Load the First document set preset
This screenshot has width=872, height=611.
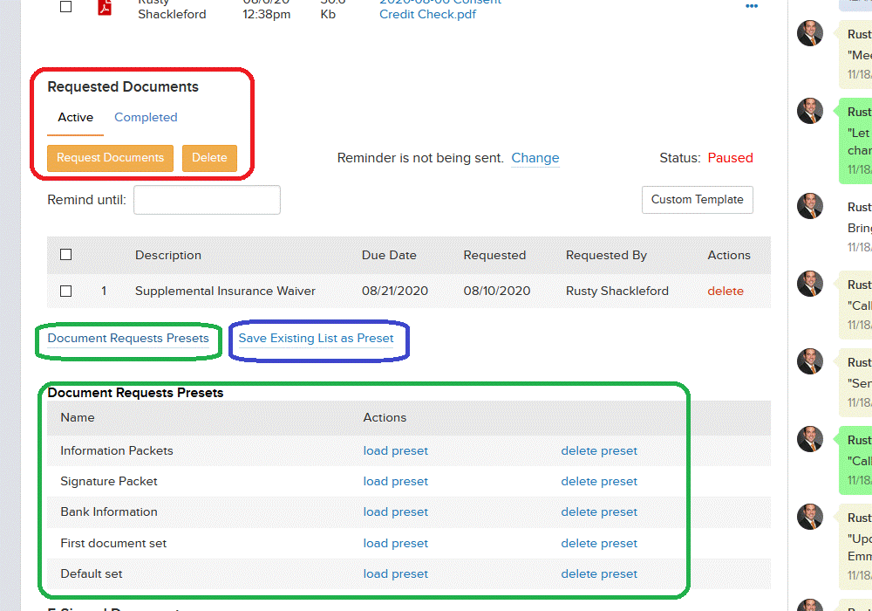pos(395,543)
